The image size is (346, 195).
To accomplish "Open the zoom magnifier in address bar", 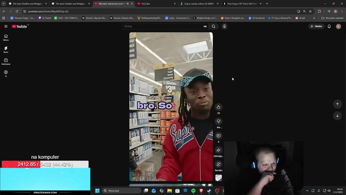I will tap(304, 11).
